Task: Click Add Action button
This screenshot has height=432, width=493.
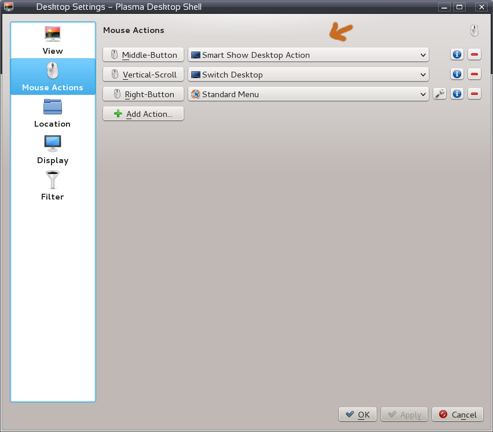Action: coord(143,114)
